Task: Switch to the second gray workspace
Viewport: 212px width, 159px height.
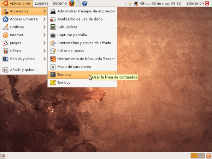Action: tap(201, 155)
